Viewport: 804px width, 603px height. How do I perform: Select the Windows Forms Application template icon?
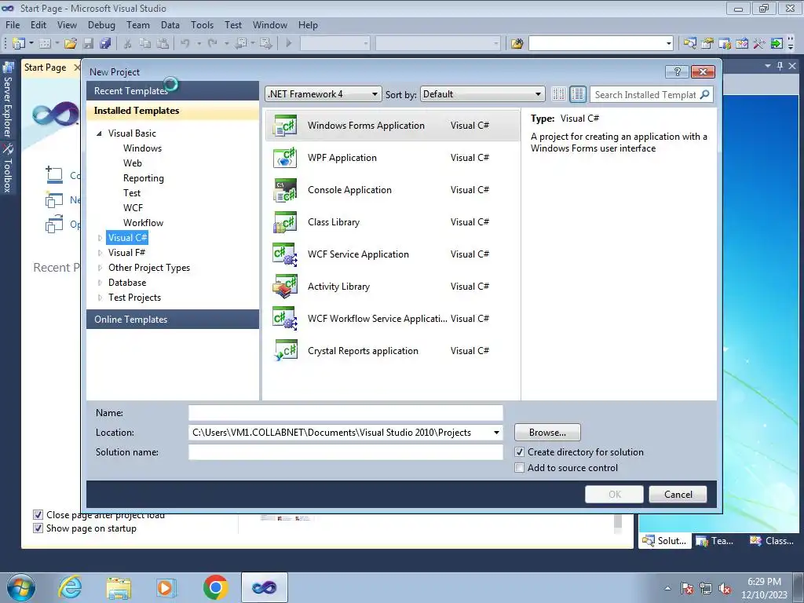[x=285, y=126]
